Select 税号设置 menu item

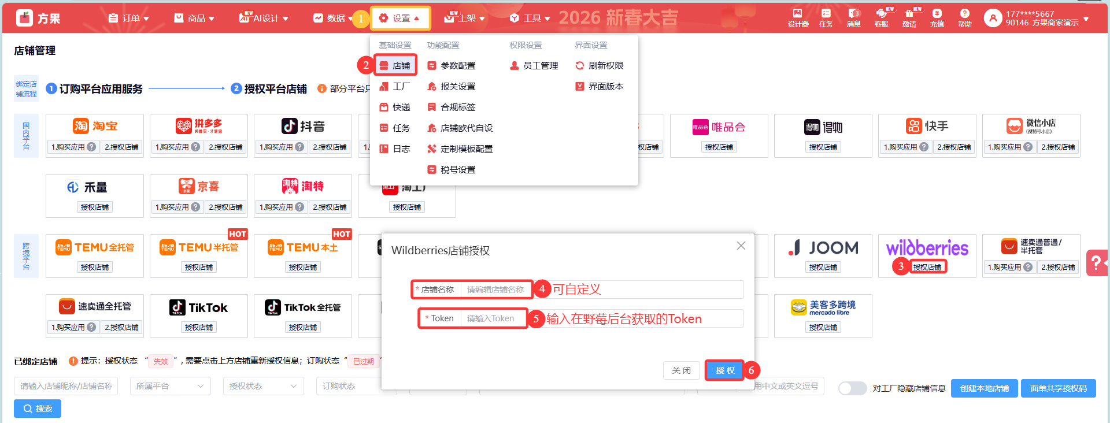coord(452,170)
